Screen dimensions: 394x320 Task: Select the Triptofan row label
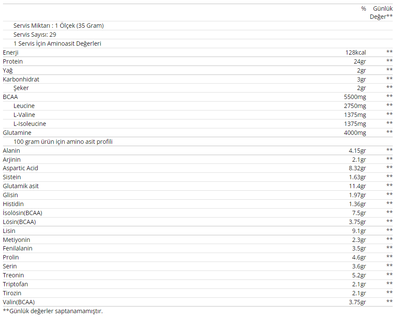[x=15, y=284]
